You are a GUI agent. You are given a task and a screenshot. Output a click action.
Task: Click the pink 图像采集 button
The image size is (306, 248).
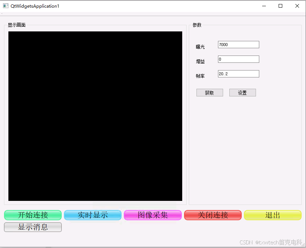coord(153,215)
